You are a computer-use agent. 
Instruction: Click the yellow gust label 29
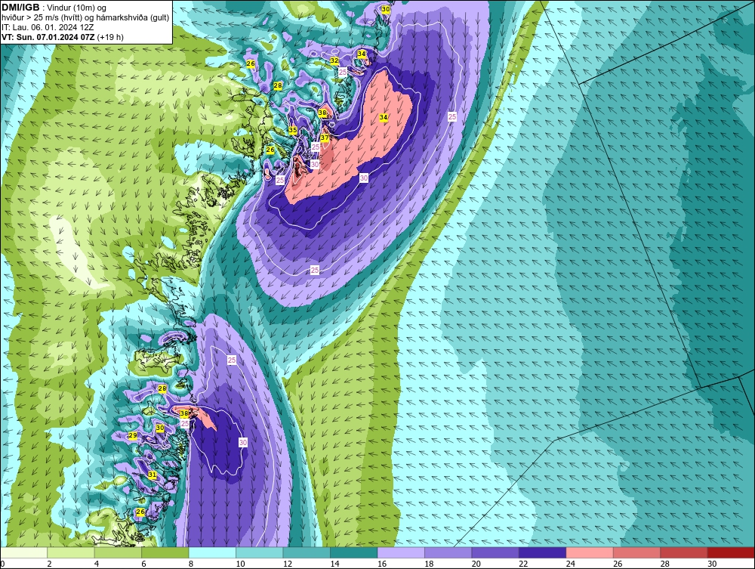[133, 435]
